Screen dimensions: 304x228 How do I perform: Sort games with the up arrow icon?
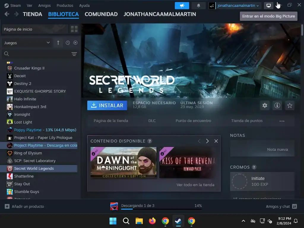tap(58, 43)
